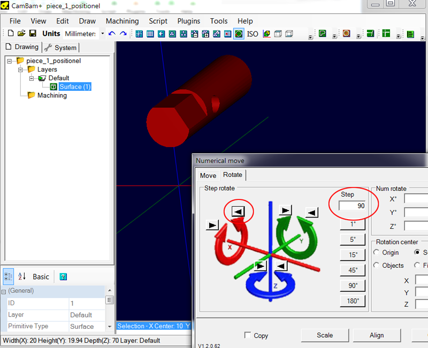Select the Origin rotation center option
The width and height of the screenshot is (428, 348).
pyautogui.click(x=377, y=252)
